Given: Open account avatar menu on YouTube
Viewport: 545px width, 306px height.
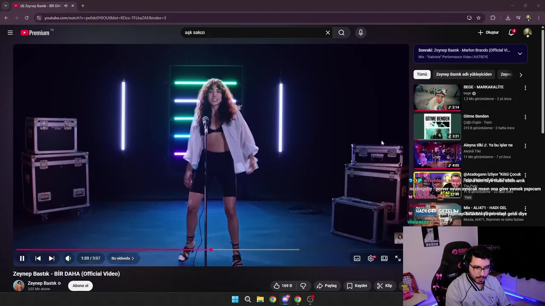Looking at the screenshot, I should [528, 33].
